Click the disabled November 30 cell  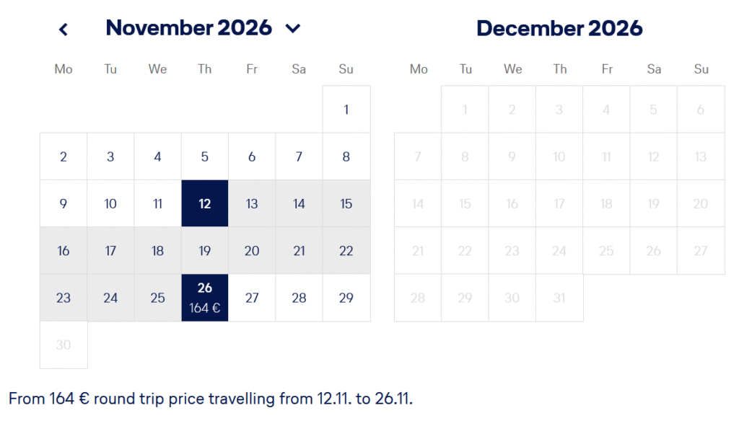(64, 345)
